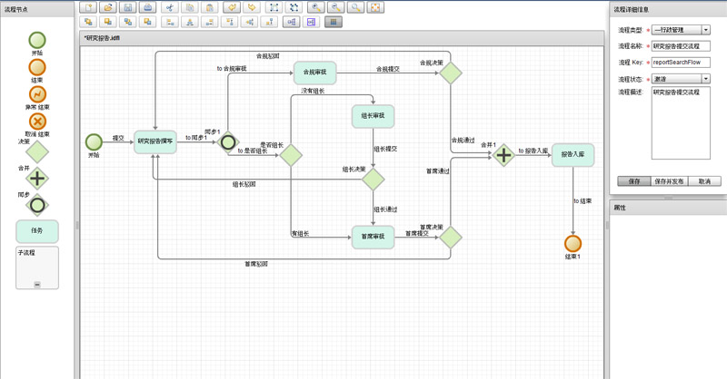This screenshot has width=727, height=379.
Task: Click the Open folder toolbar icon
Action: [x=108, y=7]
